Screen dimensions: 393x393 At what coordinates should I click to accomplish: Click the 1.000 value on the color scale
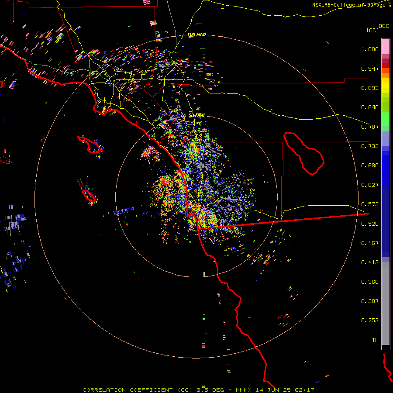(370, 49)
